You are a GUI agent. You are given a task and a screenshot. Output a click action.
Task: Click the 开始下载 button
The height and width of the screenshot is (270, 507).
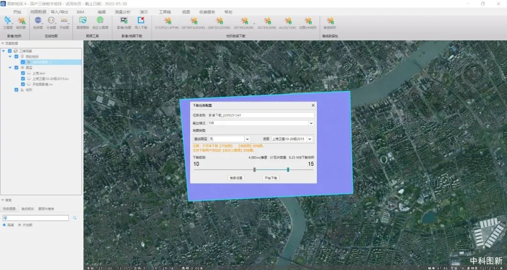[x=271, y=178]
